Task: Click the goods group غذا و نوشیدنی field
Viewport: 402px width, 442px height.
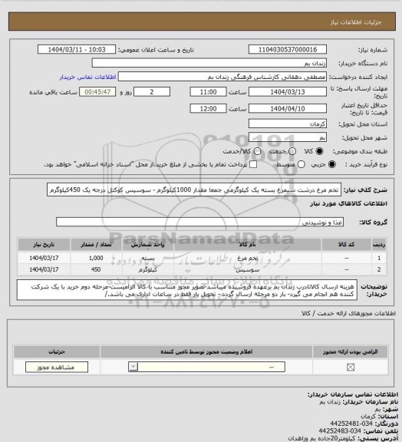Action: point(199,222)
